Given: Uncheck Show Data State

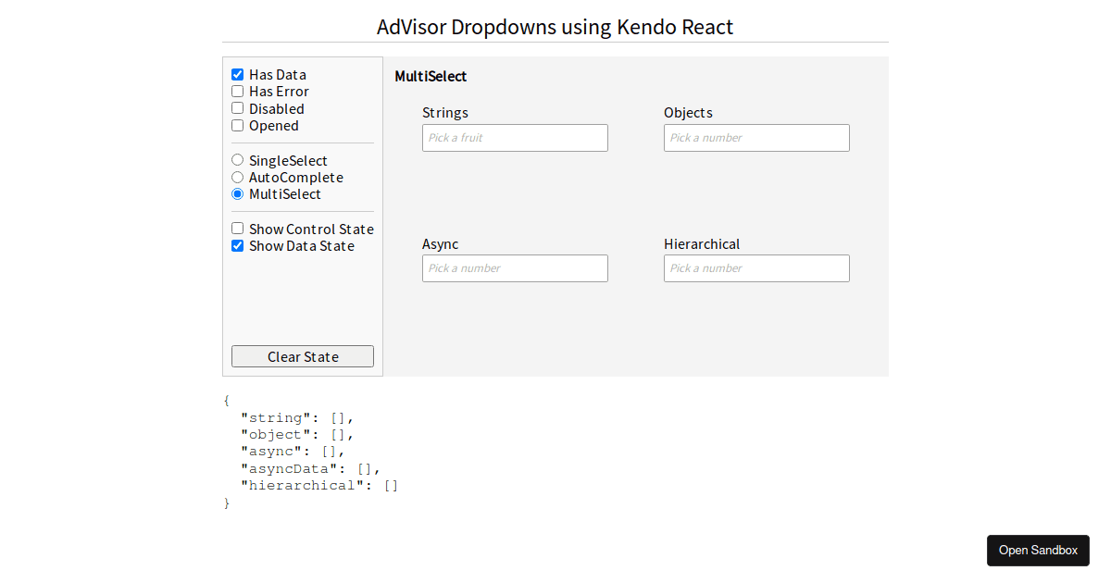Looking at the screenshot, I should [x=237, y=245].
